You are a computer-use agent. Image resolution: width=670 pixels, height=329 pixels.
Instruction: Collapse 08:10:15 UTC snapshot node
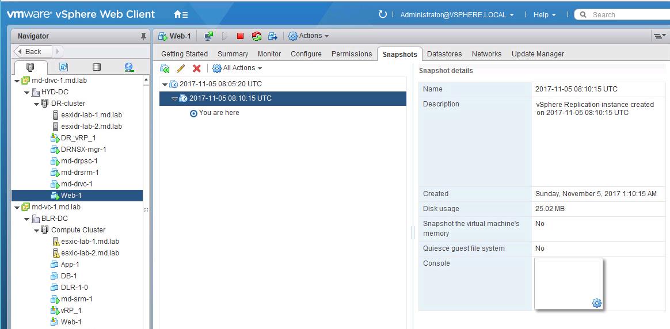click(174, 99)
